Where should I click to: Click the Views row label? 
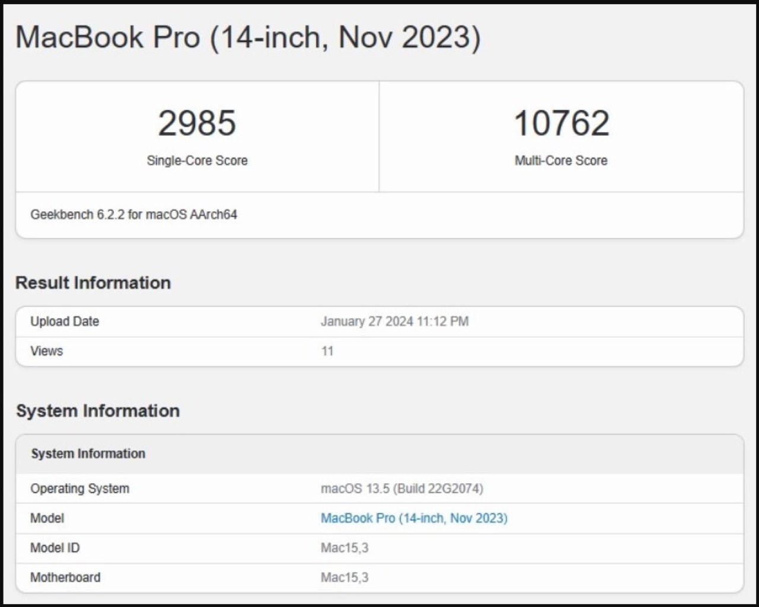(x=46, y=351)
